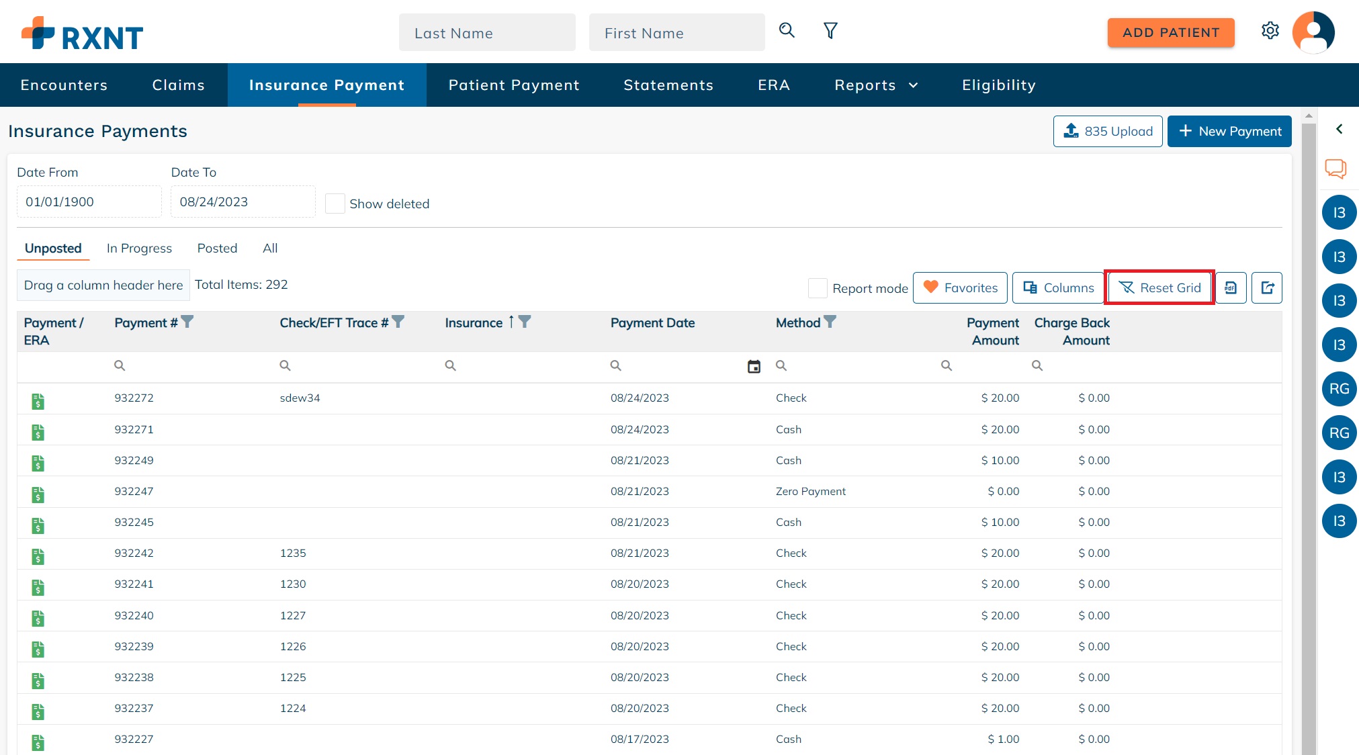Open the Patient Payment tab

pyautogui.click(x=514, y=85)
